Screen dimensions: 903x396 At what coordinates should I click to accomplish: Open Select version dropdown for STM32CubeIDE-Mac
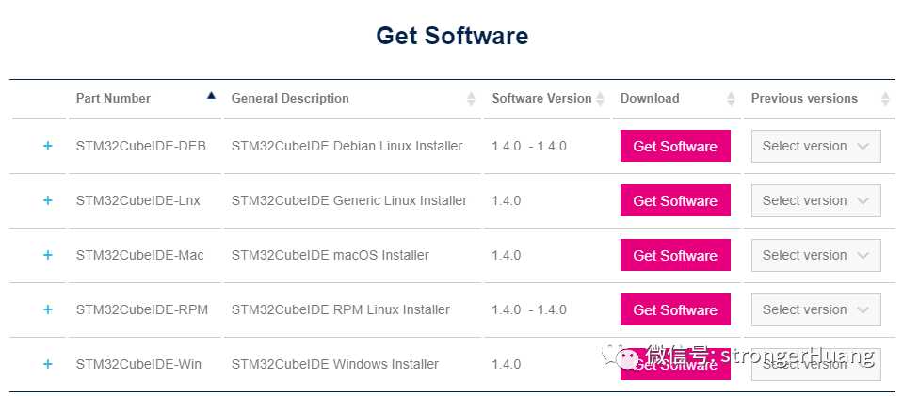816,255
